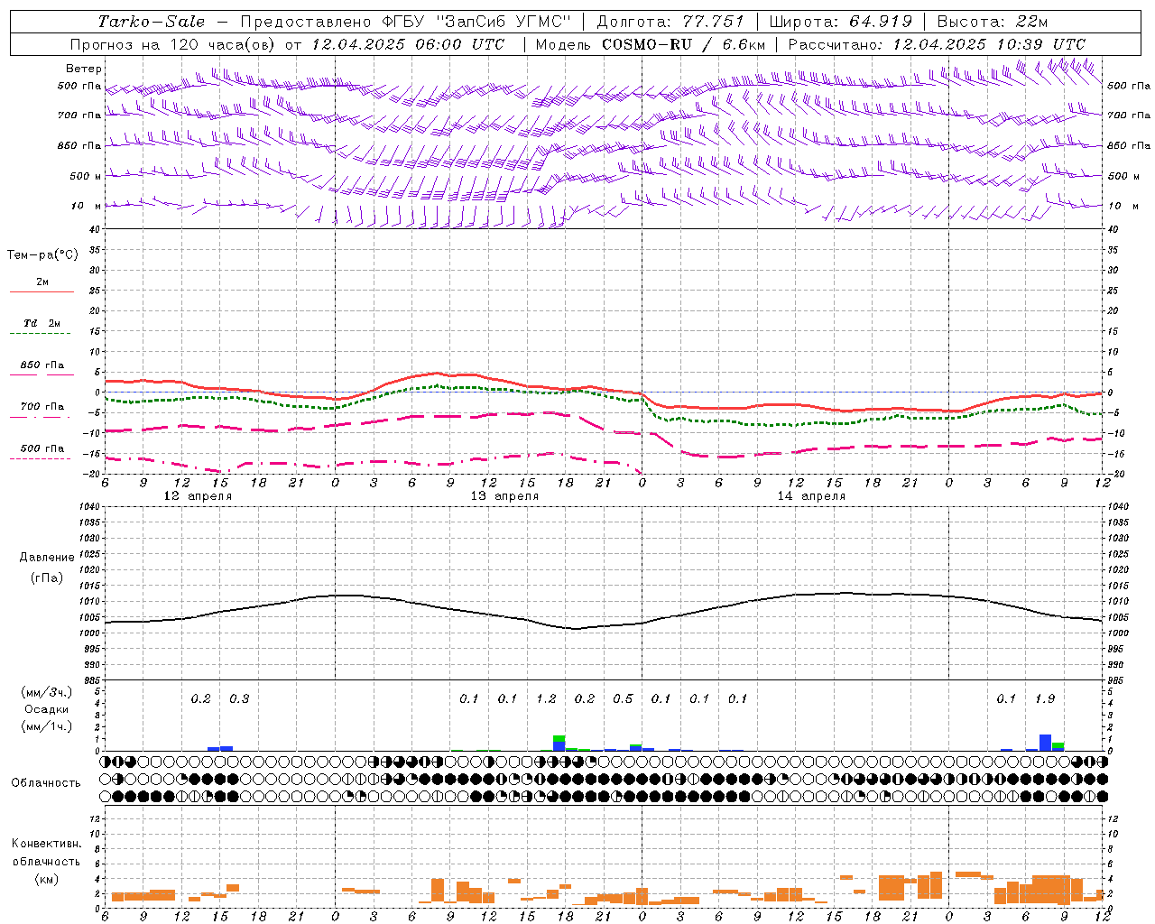1155x924 pixels.
Task: Click the Конвективн. облачность label
Action: (x=47, y=861)
